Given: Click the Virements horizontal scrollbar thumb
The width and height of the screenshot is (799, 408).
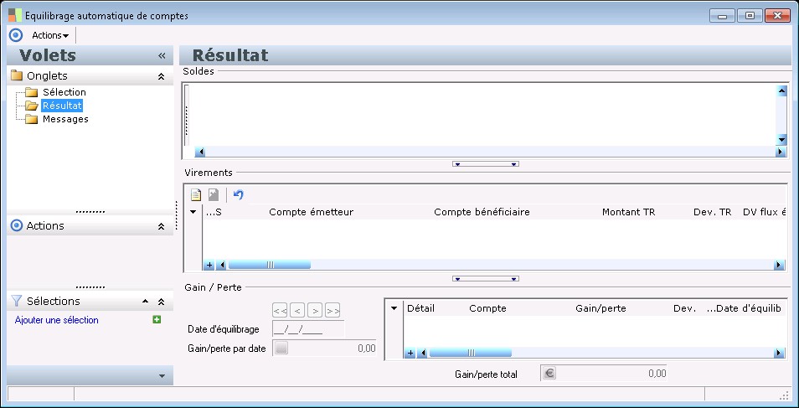Looking at the screenshot, I should [270, 266].
